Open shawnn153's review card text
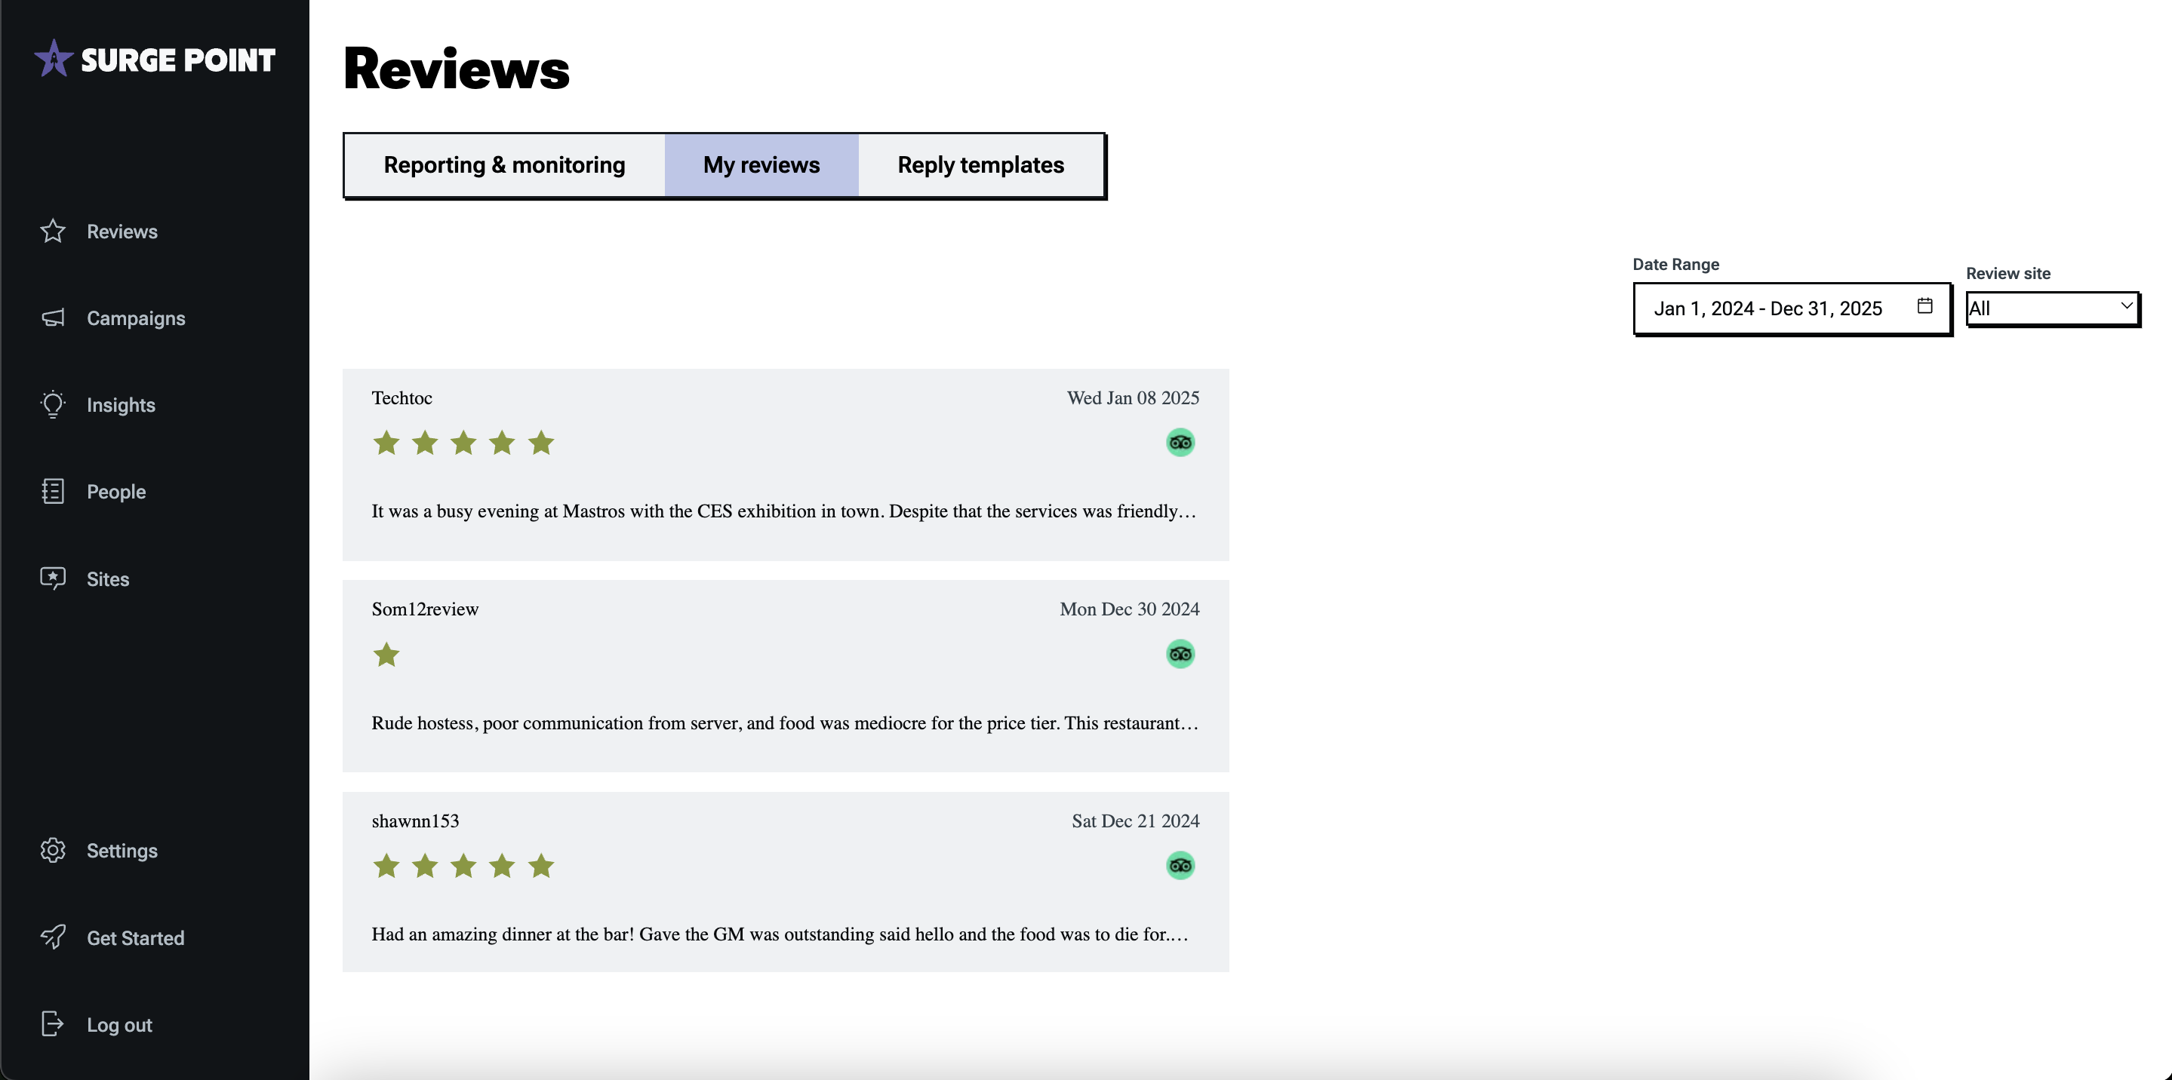Viewport: 2172px width, 1080px height. click(x=779, y=934)
